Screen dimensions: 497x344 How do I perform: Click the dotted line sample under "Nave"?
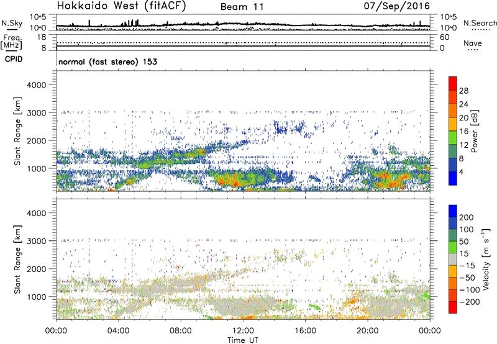pos(473,50)
